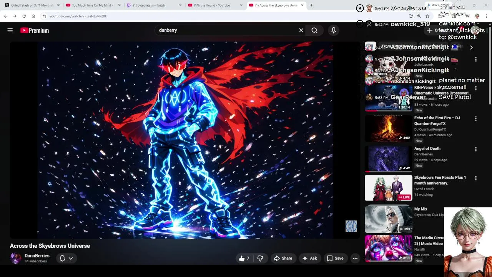Open the YouTube guide hamburger menu
Viewport: 492px width, 277px height.
coord(10,30)
